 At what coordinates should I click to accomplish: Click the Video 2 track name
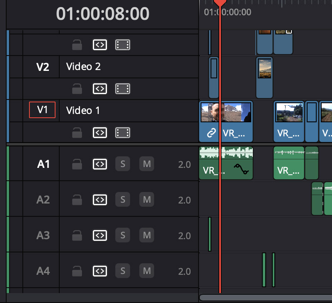(83, 66)
